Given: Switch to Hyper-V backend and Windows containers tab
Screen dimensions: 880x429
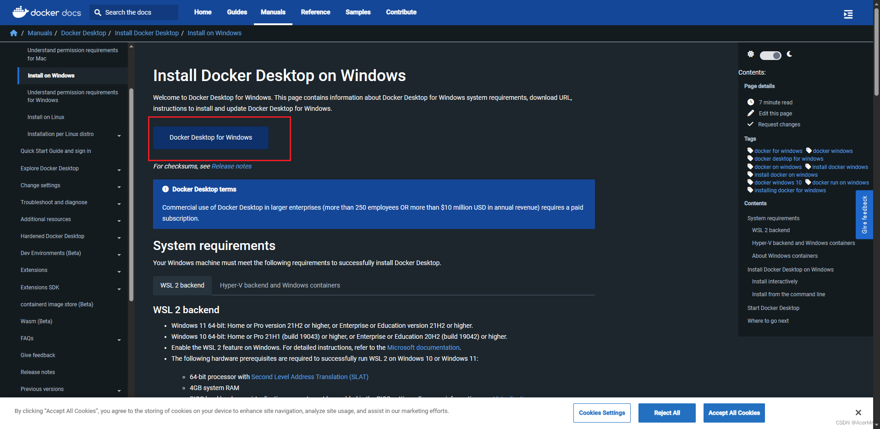Looking at the screenshot, I should point(280,285).
